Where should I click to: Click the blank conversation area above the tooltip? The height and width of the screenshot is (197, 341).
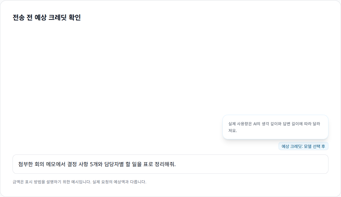[170, 68]
